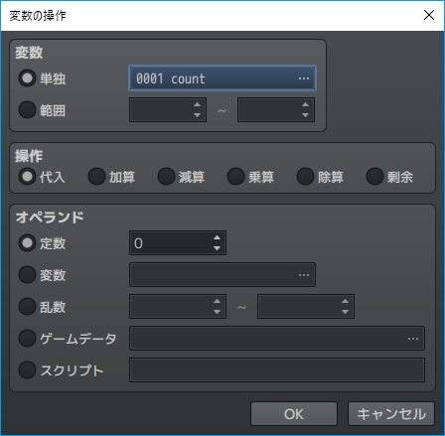Confirm the dialog with OK

[x=294, y=414]
